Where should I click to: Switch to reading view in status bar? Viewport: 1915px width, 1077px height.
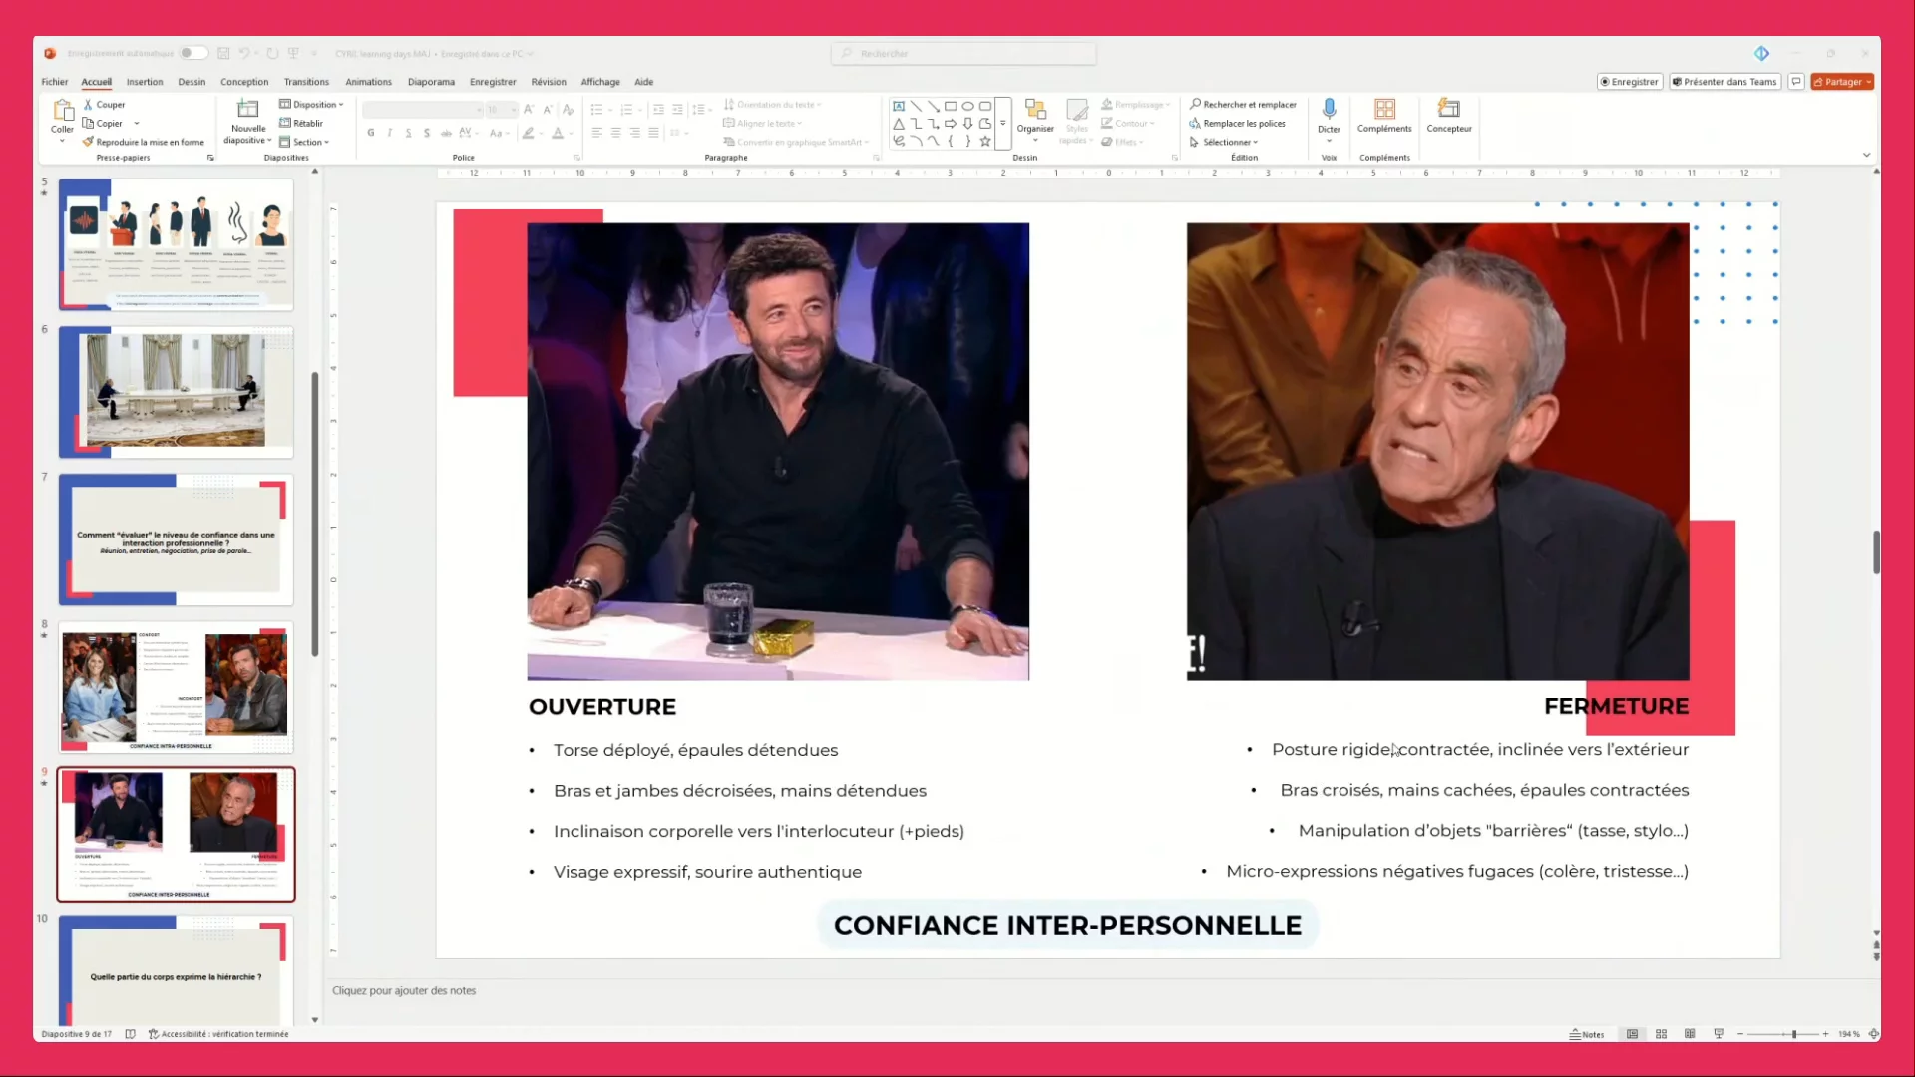pos(1690,1034)
